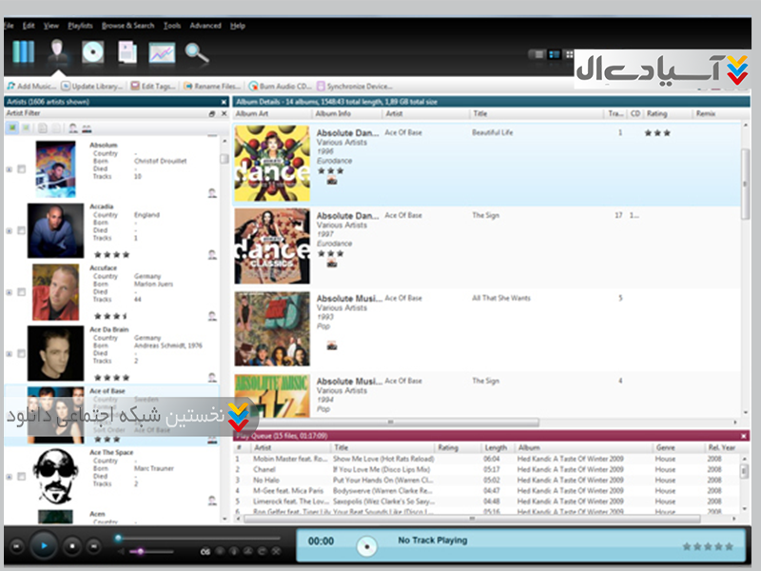This screenshot has width=761, height=571.
Task: Click the CD disc icon in top toolbar
Action: click(91, 52)
